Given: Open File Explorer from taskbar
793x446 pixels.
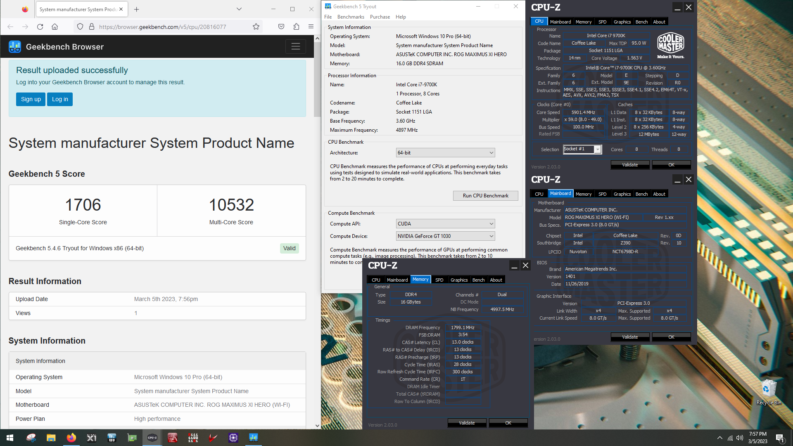Looking at the screenshot, I should (x=51, y=438).
